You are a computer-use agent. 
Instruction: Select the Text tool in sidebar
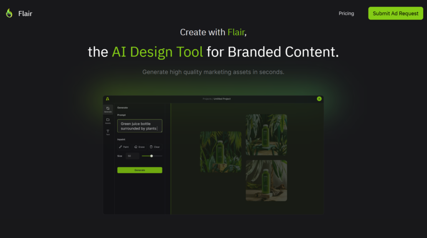(108, 132)
